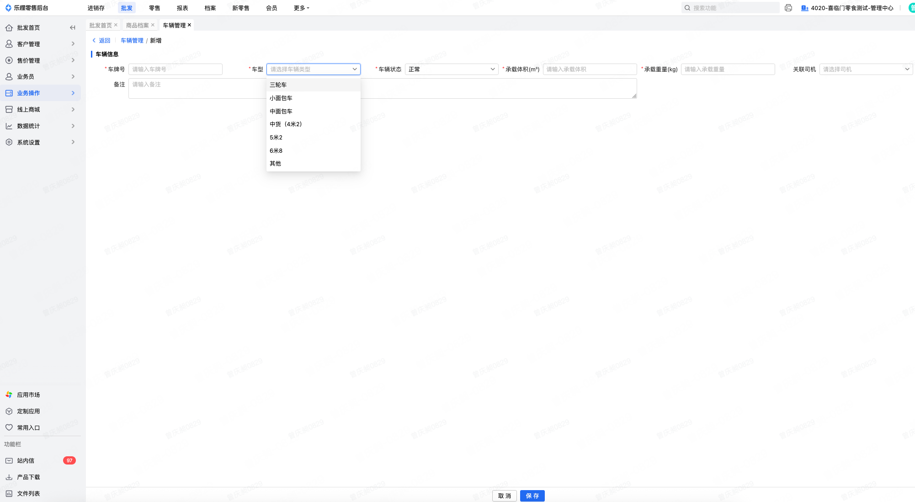The height and width of the screenshot is (502, 915).
Task: Open 常用入口 heart icon
Action: point(9,427)
